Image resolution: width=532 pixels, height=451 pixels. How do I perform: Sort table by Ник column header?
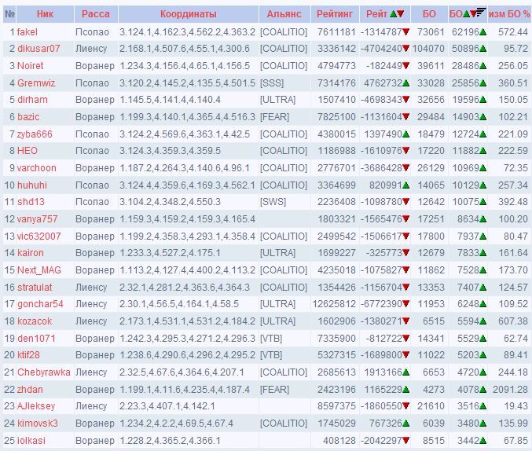coord(45,14)
